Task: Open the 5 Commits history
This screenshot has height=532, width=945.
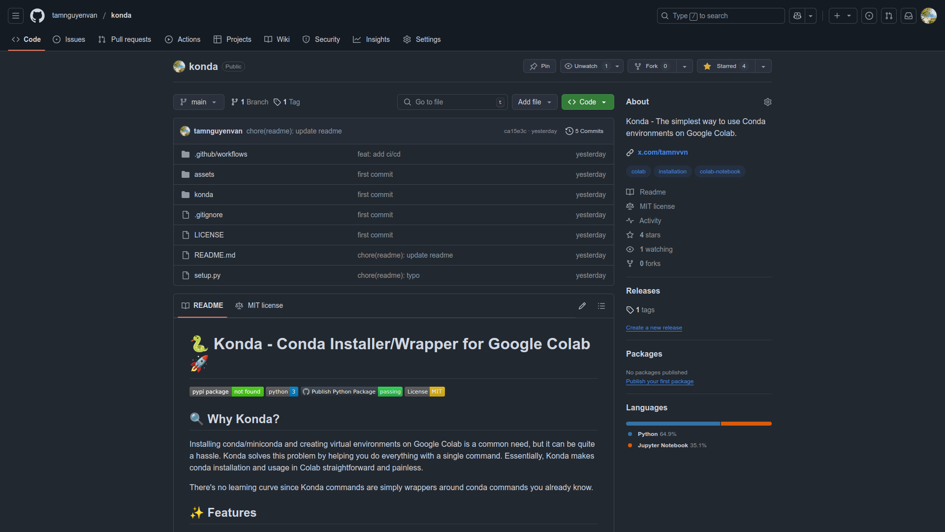Action: [x=584, y=131]
